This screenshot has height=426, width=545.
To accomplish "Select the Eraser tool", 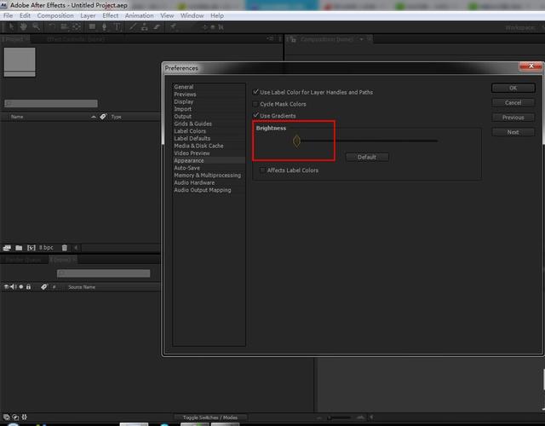I will (x=157, y=26).
